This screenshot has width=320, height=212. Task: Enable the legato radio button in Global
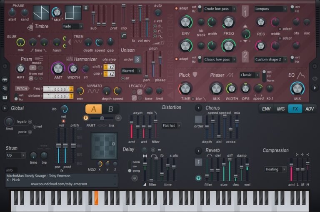point(30,122)
